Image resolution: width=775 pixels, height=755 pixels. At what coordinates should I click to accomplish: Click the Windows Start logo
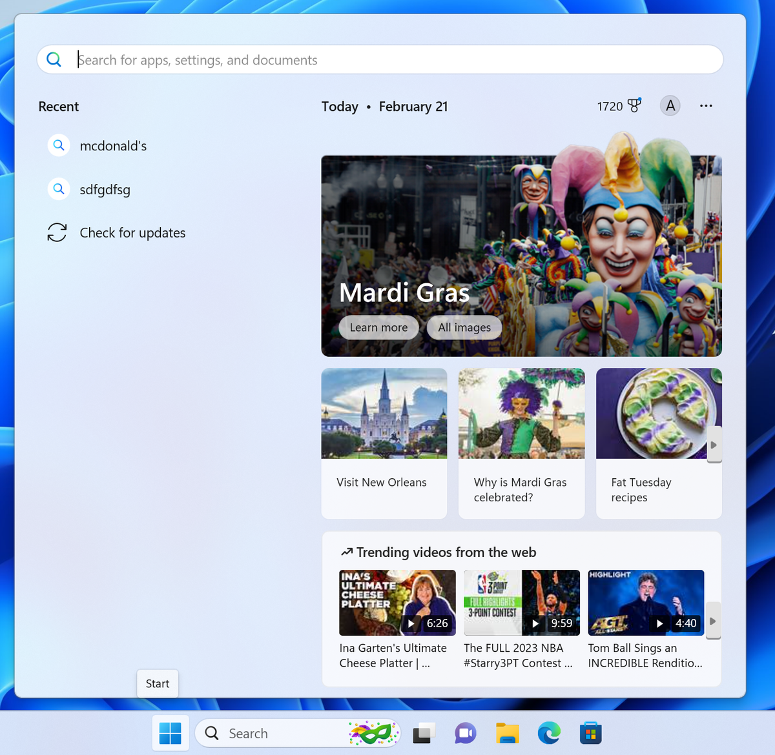click(170, 733)
